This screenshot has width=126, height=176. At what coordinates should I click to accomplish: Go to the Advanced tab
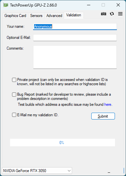point(54,16)
